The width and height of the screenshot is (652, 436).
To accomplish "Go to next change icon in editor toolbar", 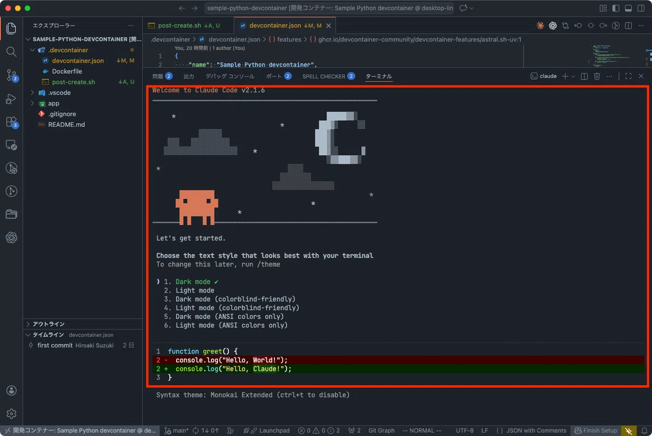I will pyautogui.click(x=603, y=26).
